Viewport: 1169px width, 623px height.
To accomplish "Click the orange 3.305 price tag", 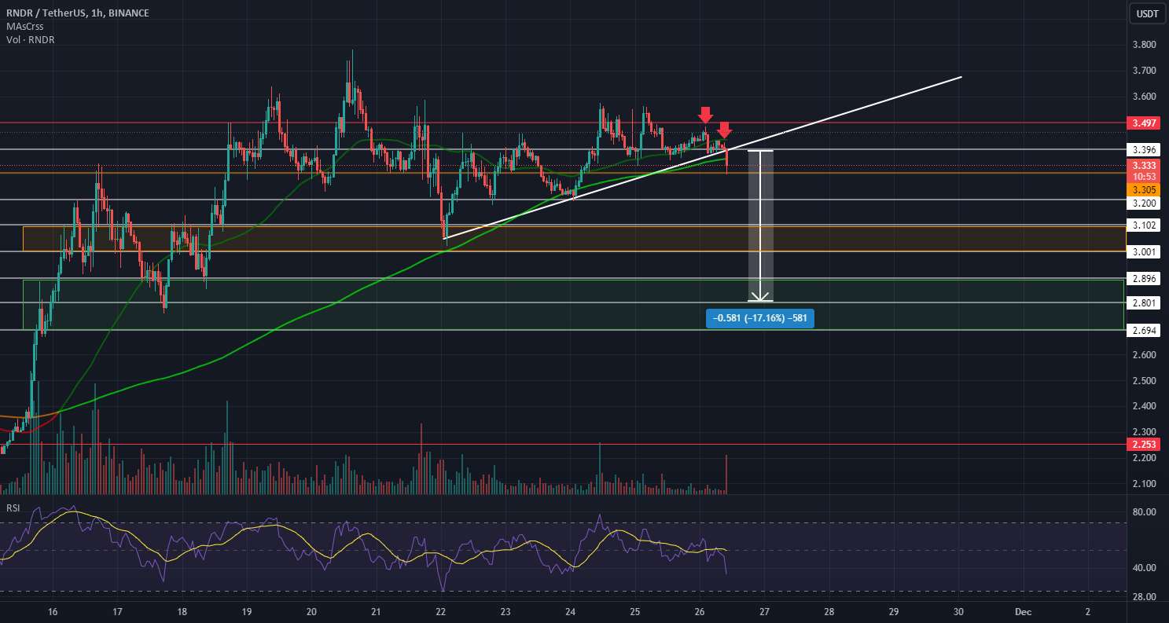I will 1145,189.
